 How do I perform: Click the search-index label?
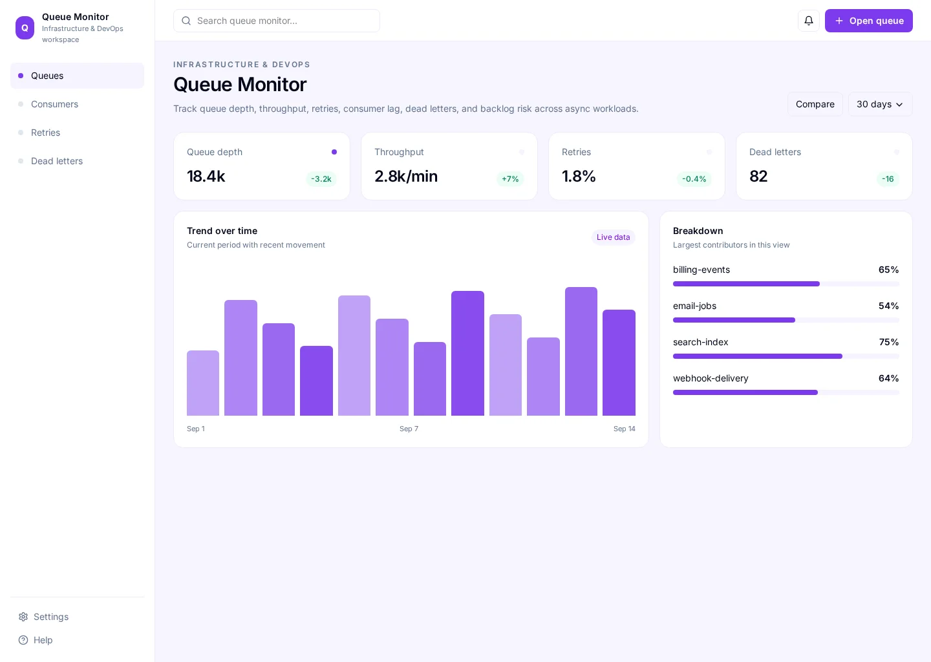pos(701,342)
